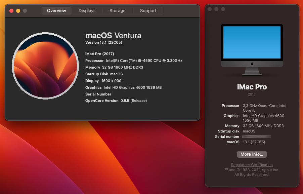Click the 'Intel HD Graphics 4600 1536 MB' line in the Overview window

coord(133,87)
